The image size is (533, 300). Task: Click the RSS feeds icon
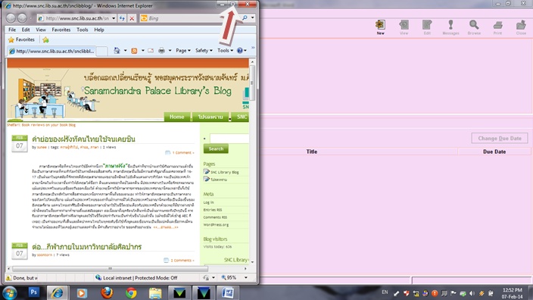[x=134, y=51]
